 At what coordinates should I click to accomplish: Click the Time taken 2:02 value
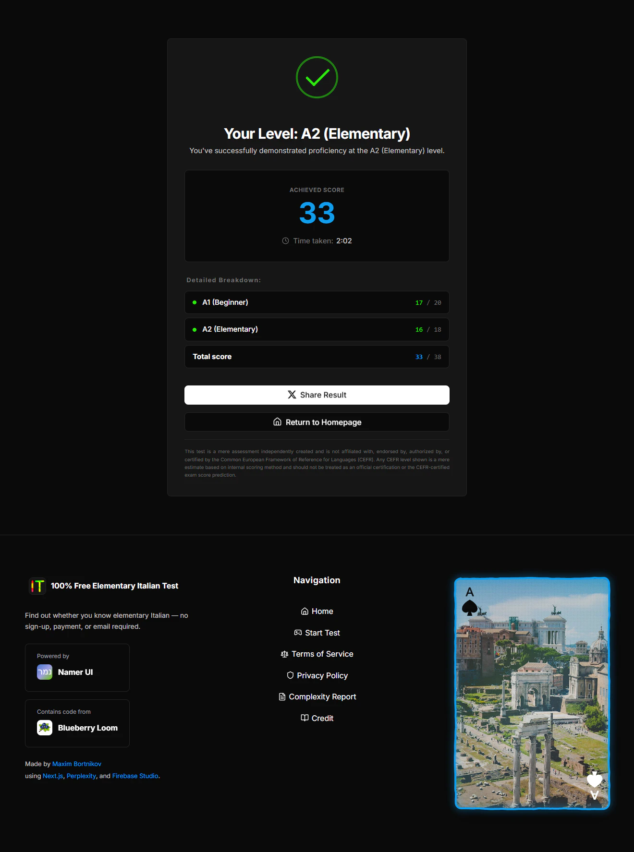[344, 241]
